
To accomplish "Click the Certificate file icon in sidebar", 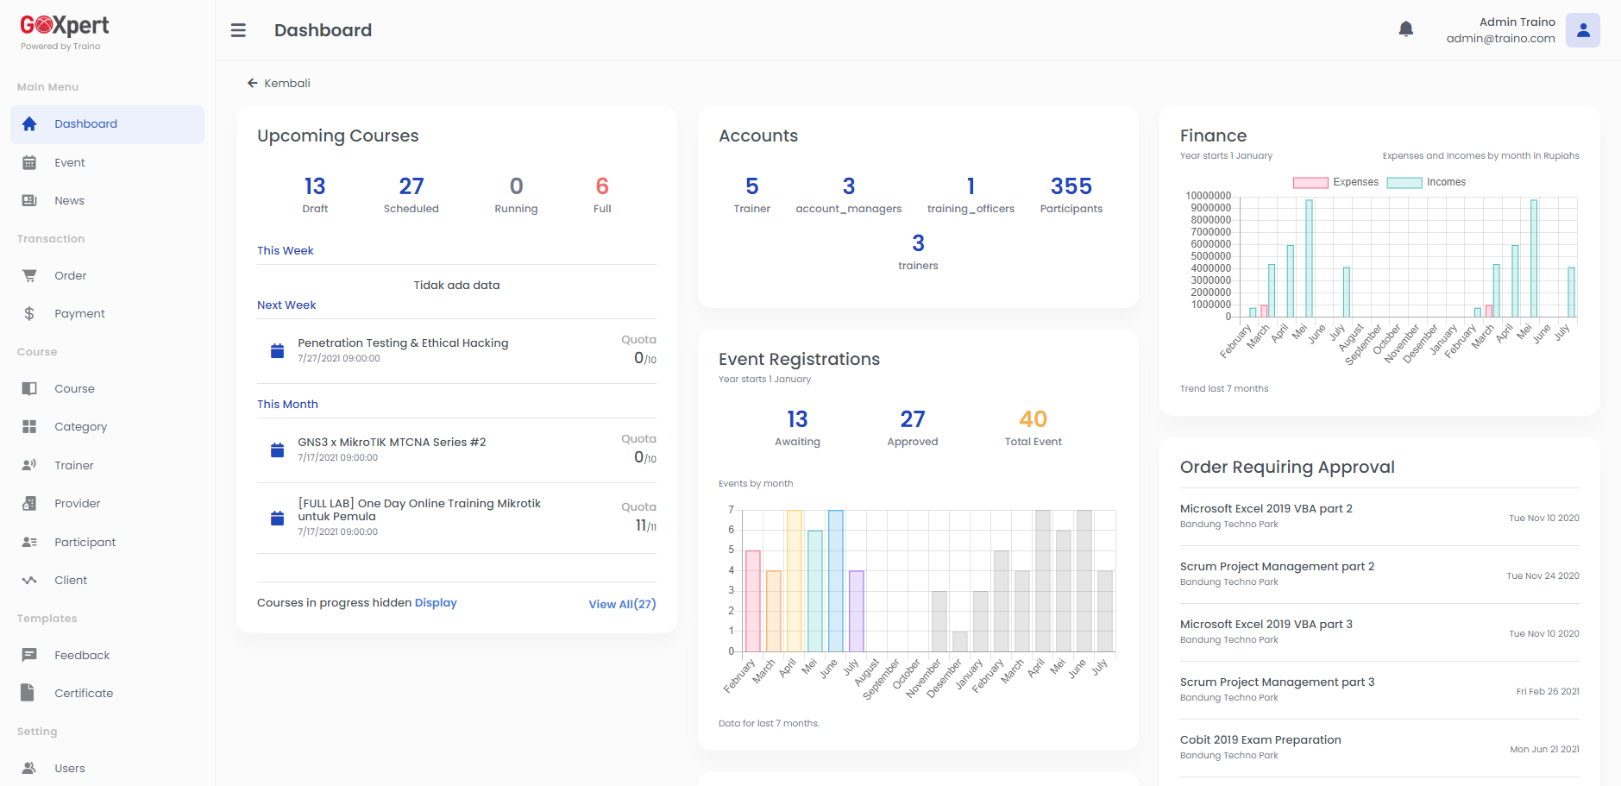I will [28, 693].
